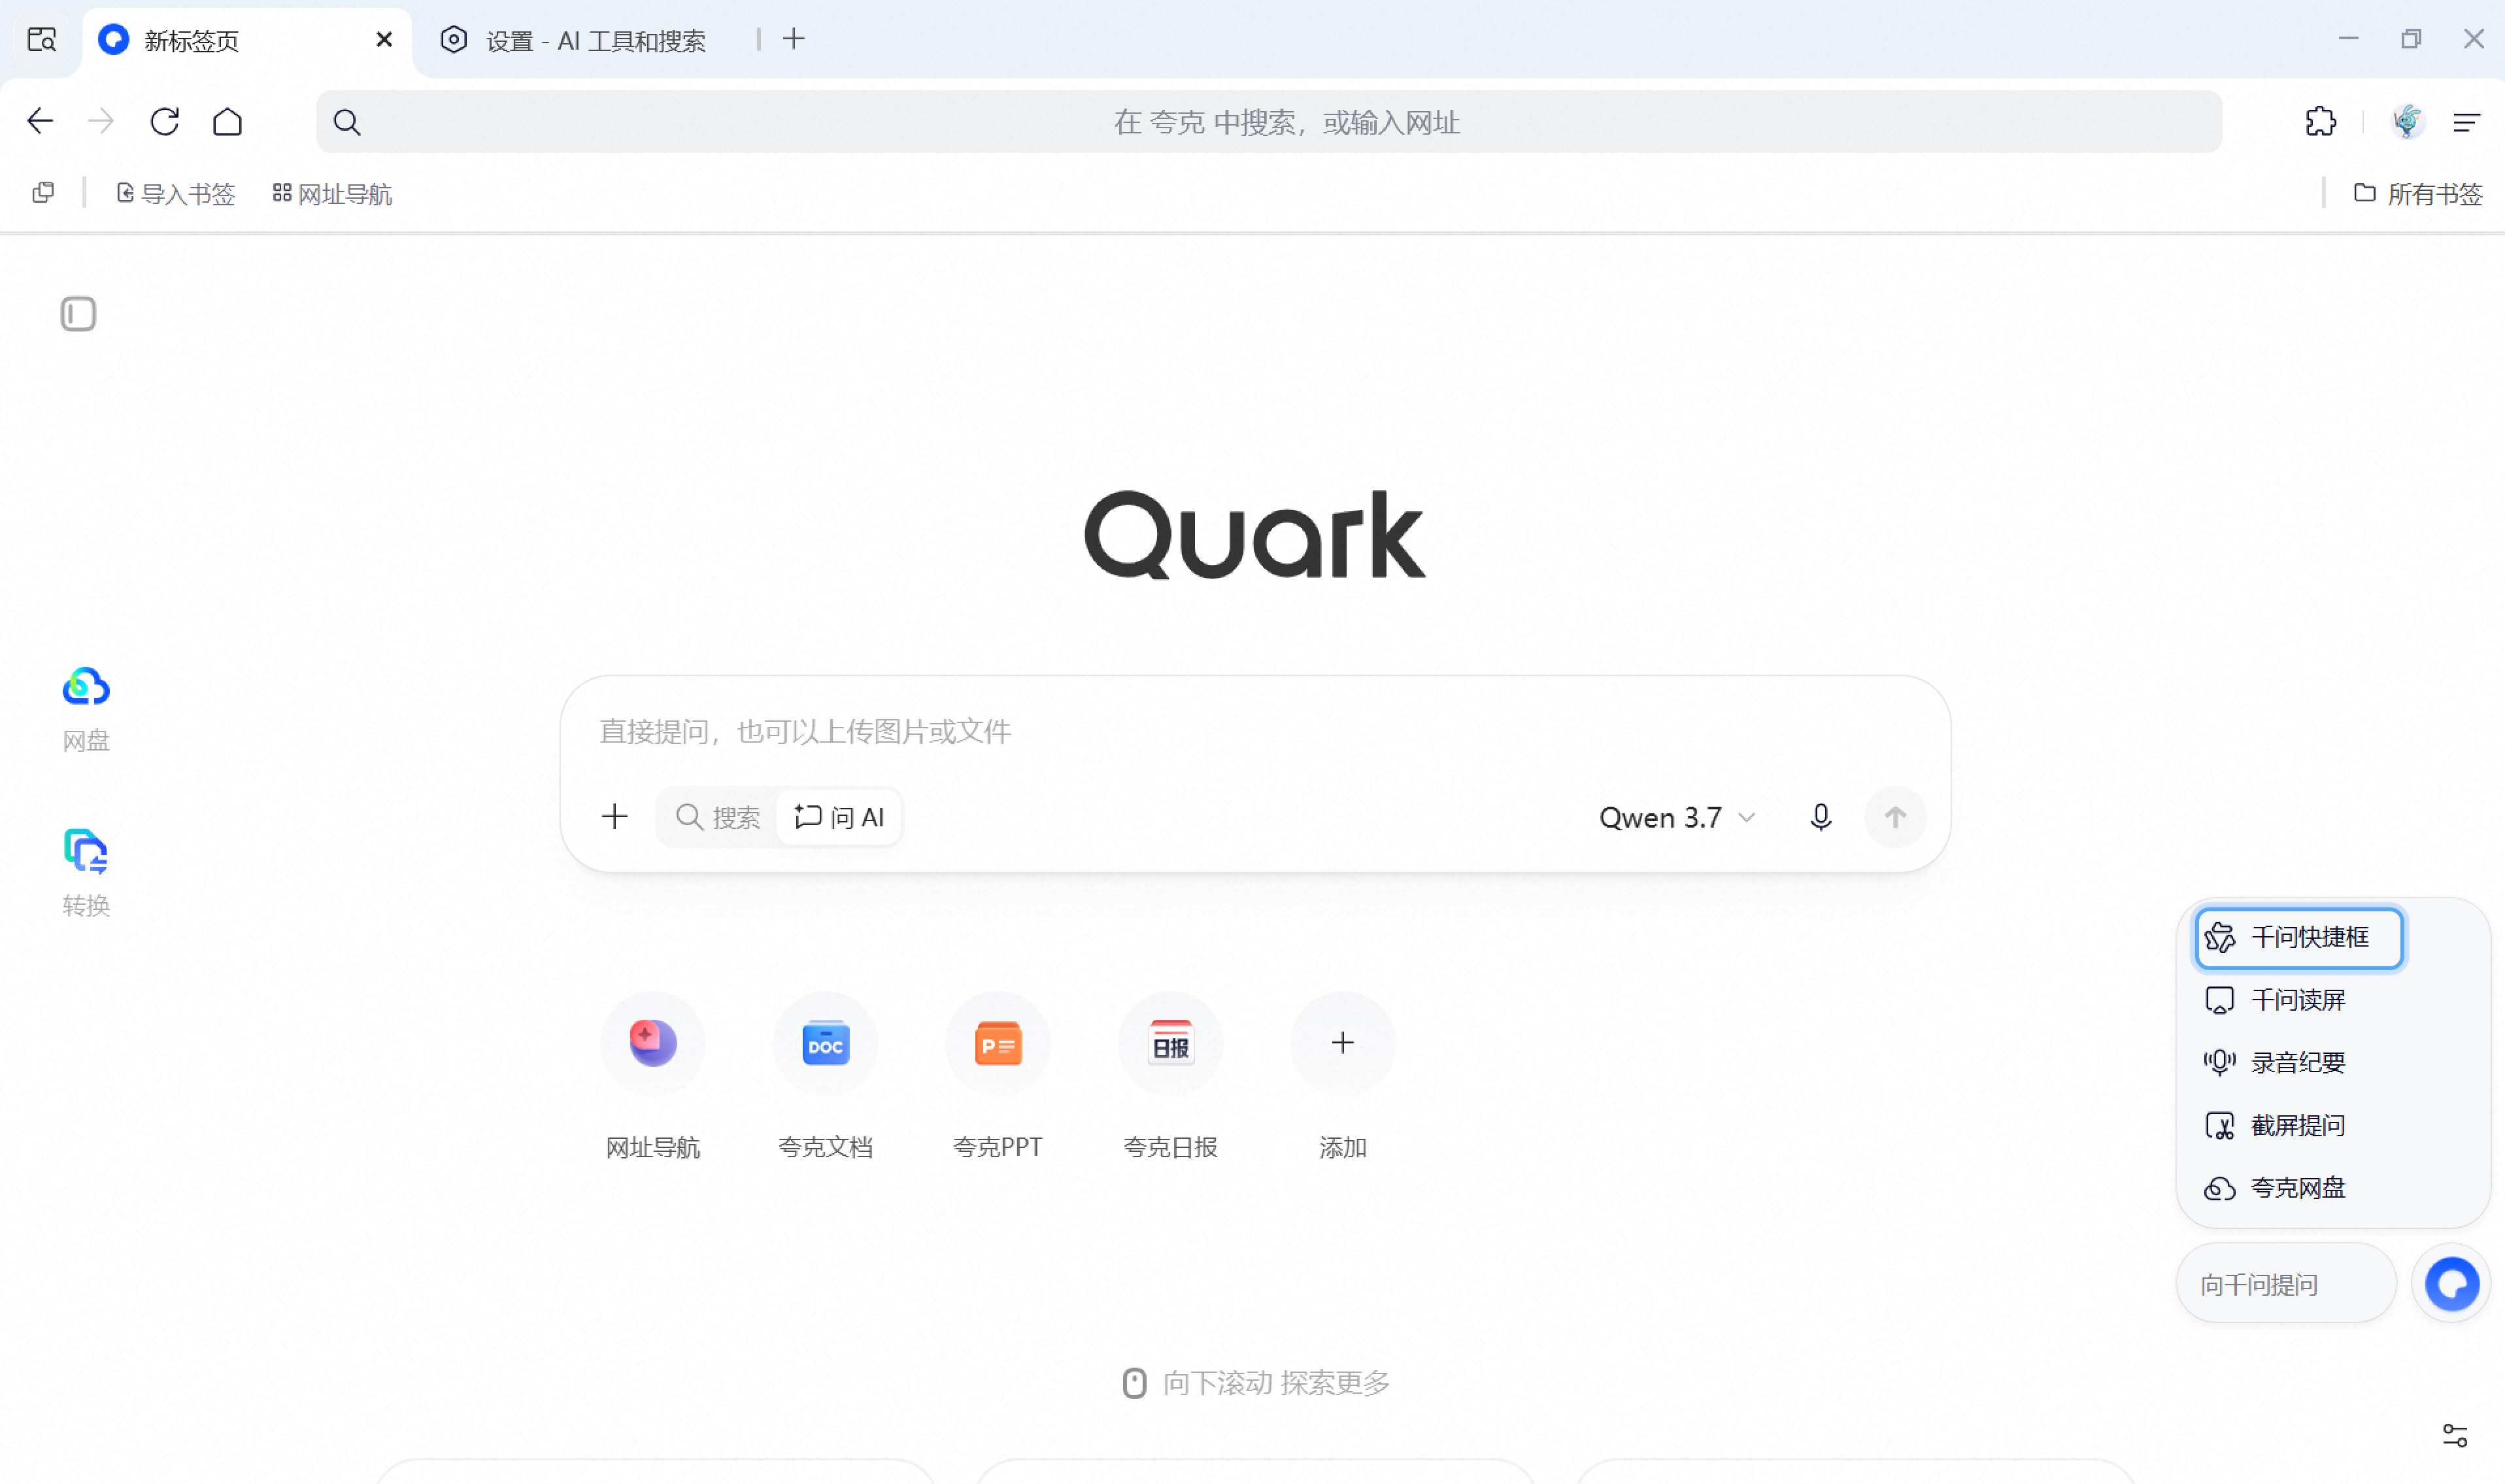Viewport: 2505px width, 1484px height.
Task: Click the address bar search field
Action: pyautogui.click(x=1268, y=122)
